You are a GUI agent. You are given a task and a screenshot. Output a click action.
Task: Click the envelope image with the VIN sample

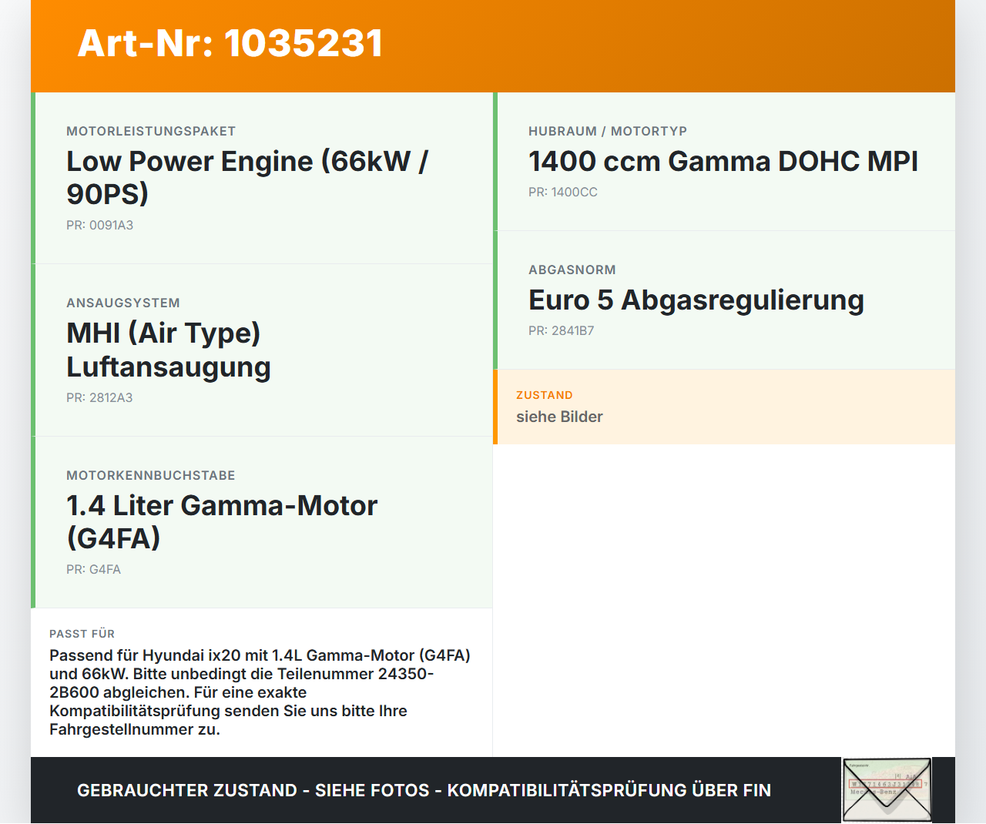pyautogui.click(x=887, y=790)
